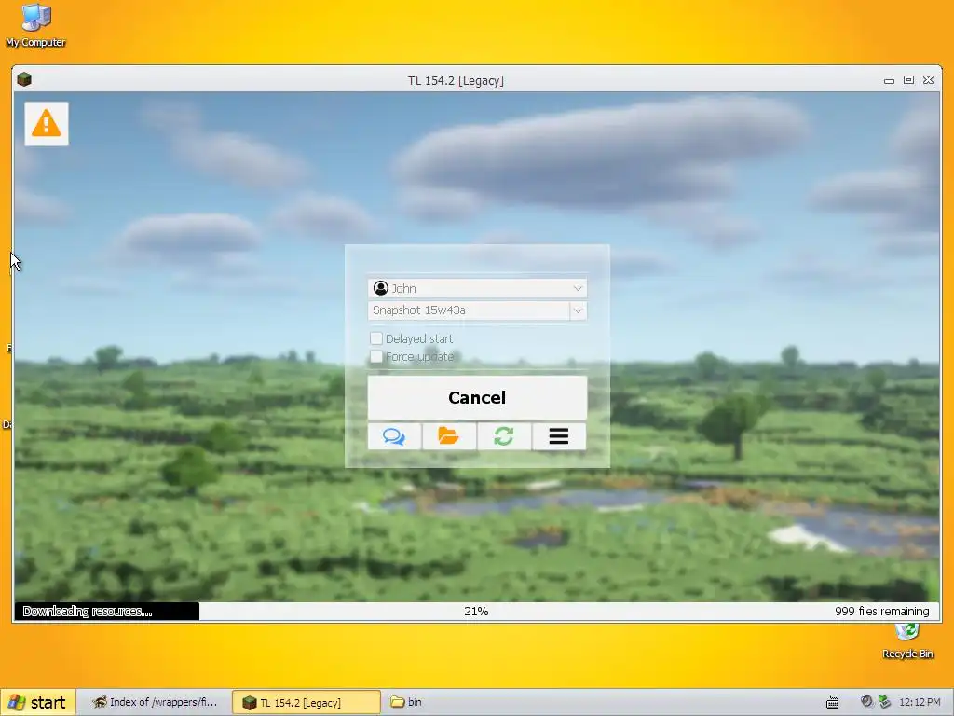Click the TL window title bar block icon
Viewport: 954px width, 716px height.
pyautogui.click(x=23, y=80)
